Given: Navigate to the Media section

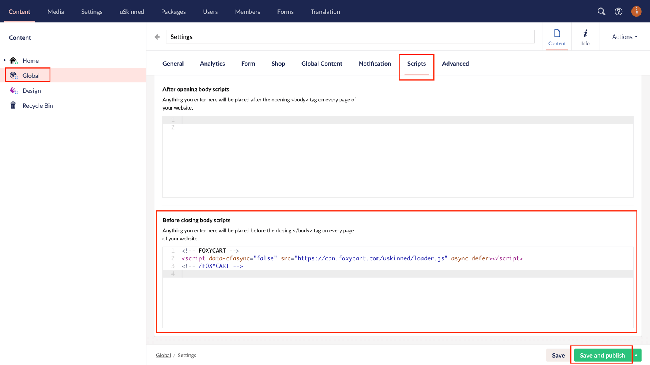Looking at the screenshot, I should (x=55, y=11).
